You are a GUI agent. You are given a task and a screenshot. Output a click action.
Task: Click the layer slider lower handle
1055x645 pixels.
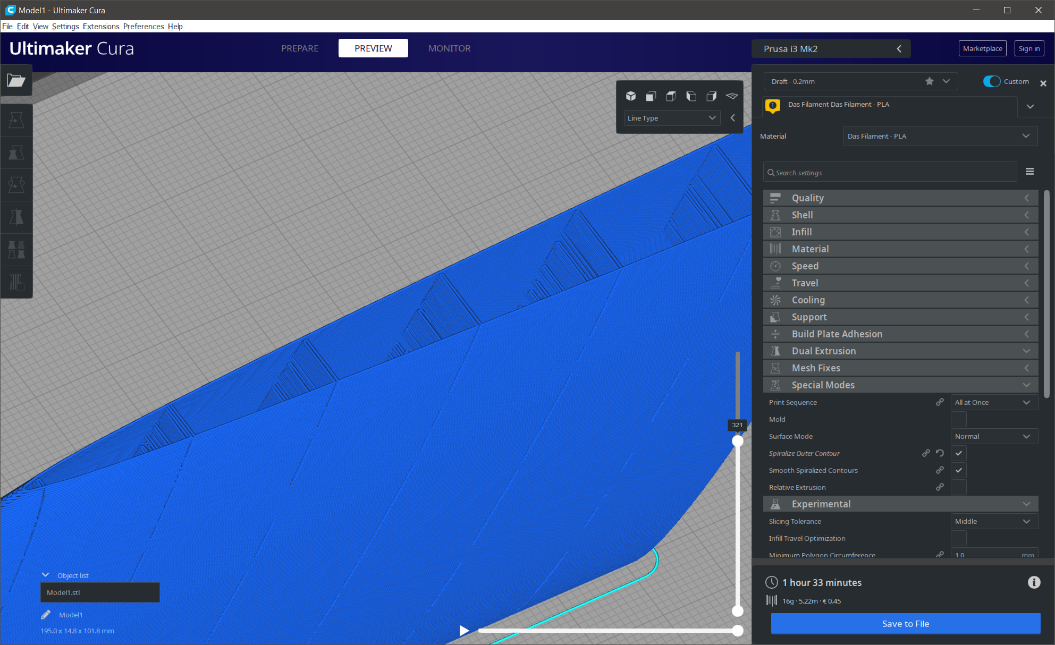(x=738, y=611)
